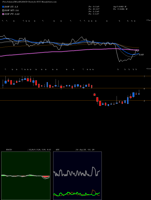This screenshot has width=151, height=200.
Task: Click the Pre H previous high value
Action: (94, 9)
